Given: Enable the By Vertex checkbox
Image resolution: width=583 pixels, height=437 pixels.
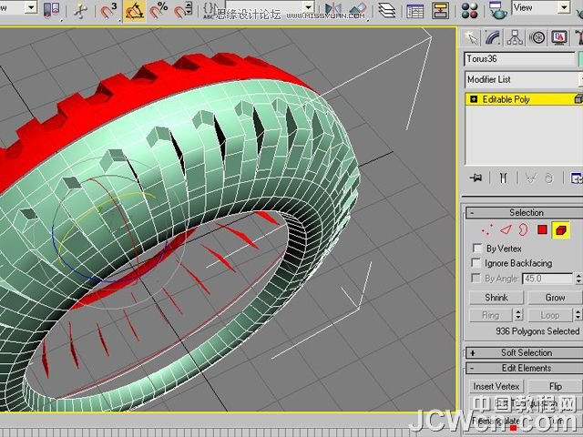Looking at the screenshot, I should tap(476, 249).
